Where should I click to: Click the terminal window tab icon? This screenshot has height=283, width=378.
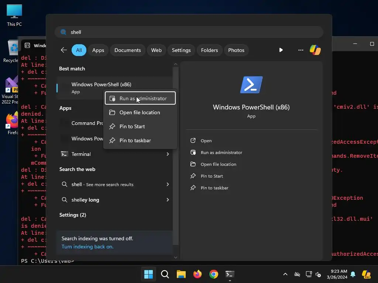pos(27,45)
